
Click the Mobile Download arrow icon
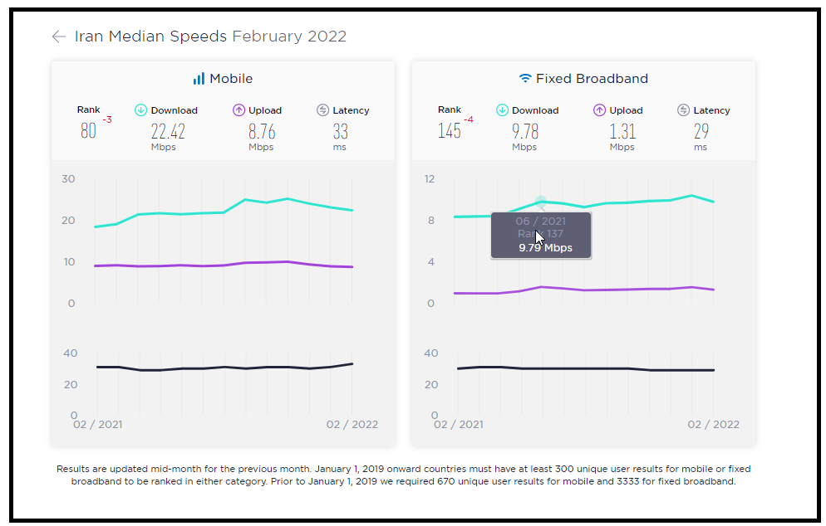pyautogui.click(x=140, y=110)
